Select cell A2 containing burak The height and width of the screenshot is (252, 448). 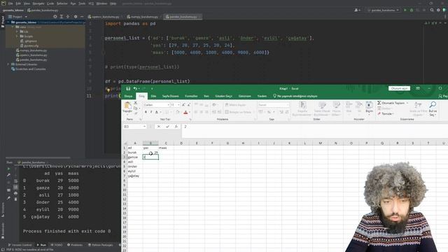point(135,153)
